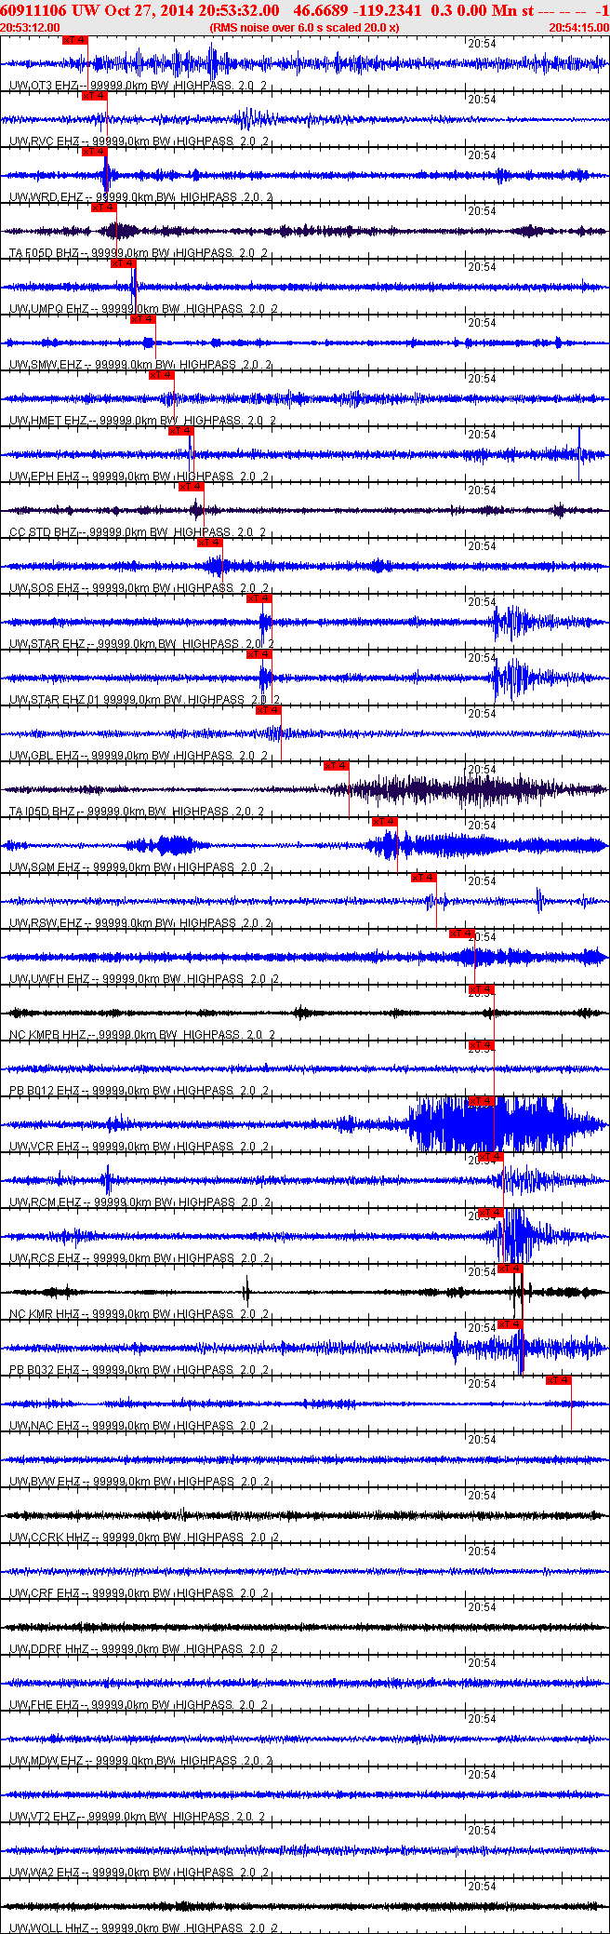Select the pick flag on the TA.F05D trace
The width and height of the screenshot is (610, 1934).
point(103,208)
